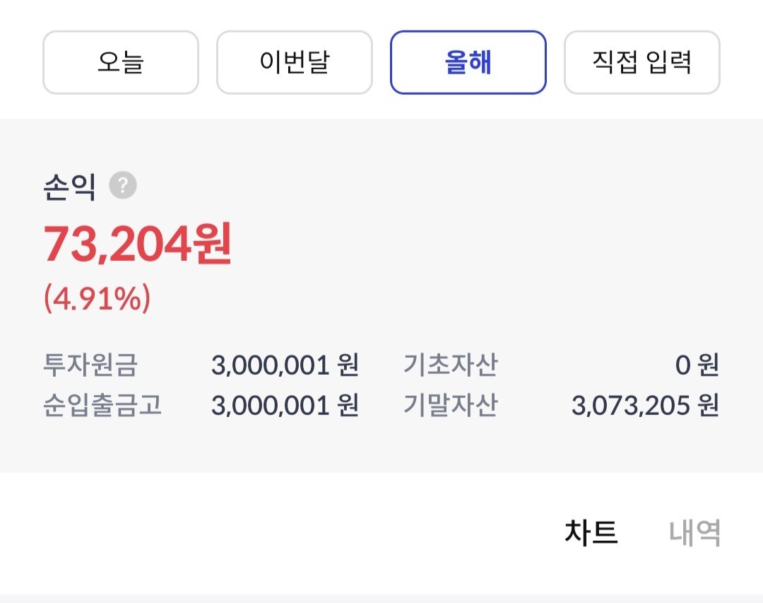Switch to the 차트 tab

coord(591,532)
